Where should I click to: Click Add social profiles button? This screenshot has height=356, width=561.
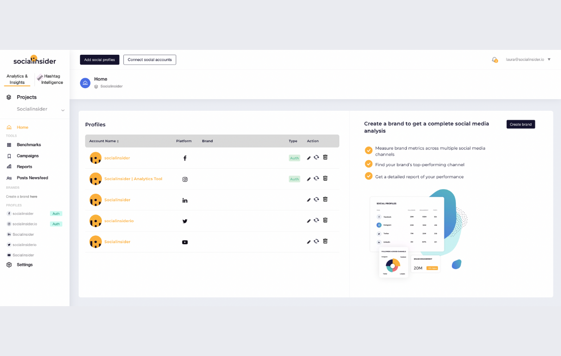tap(100, 60)
